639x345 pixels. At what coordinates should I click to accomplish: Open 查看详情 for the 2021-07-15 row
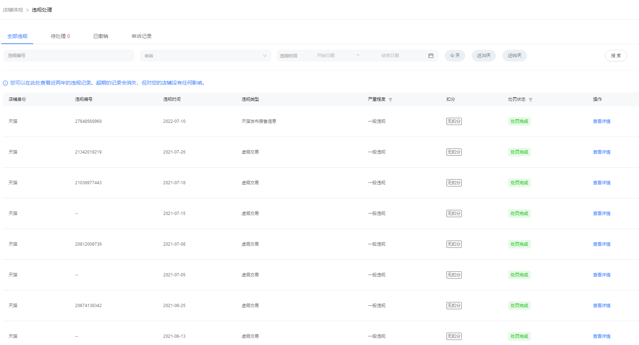pyautogui.click(x=602, y=214)
